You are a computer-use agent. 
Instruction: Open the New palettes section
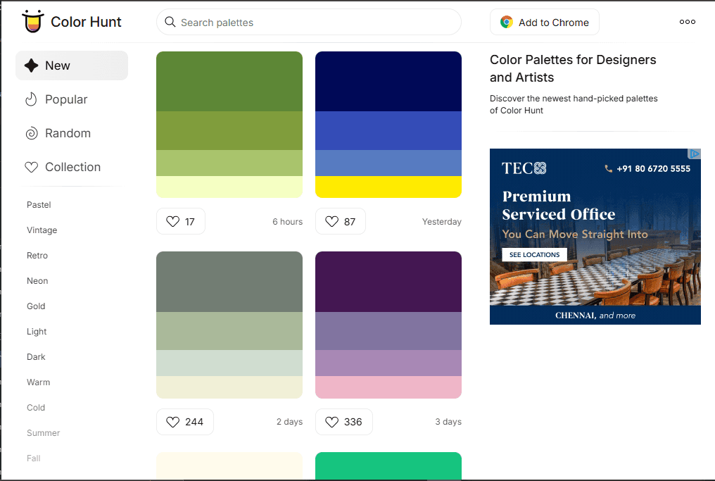click(72, 65)
